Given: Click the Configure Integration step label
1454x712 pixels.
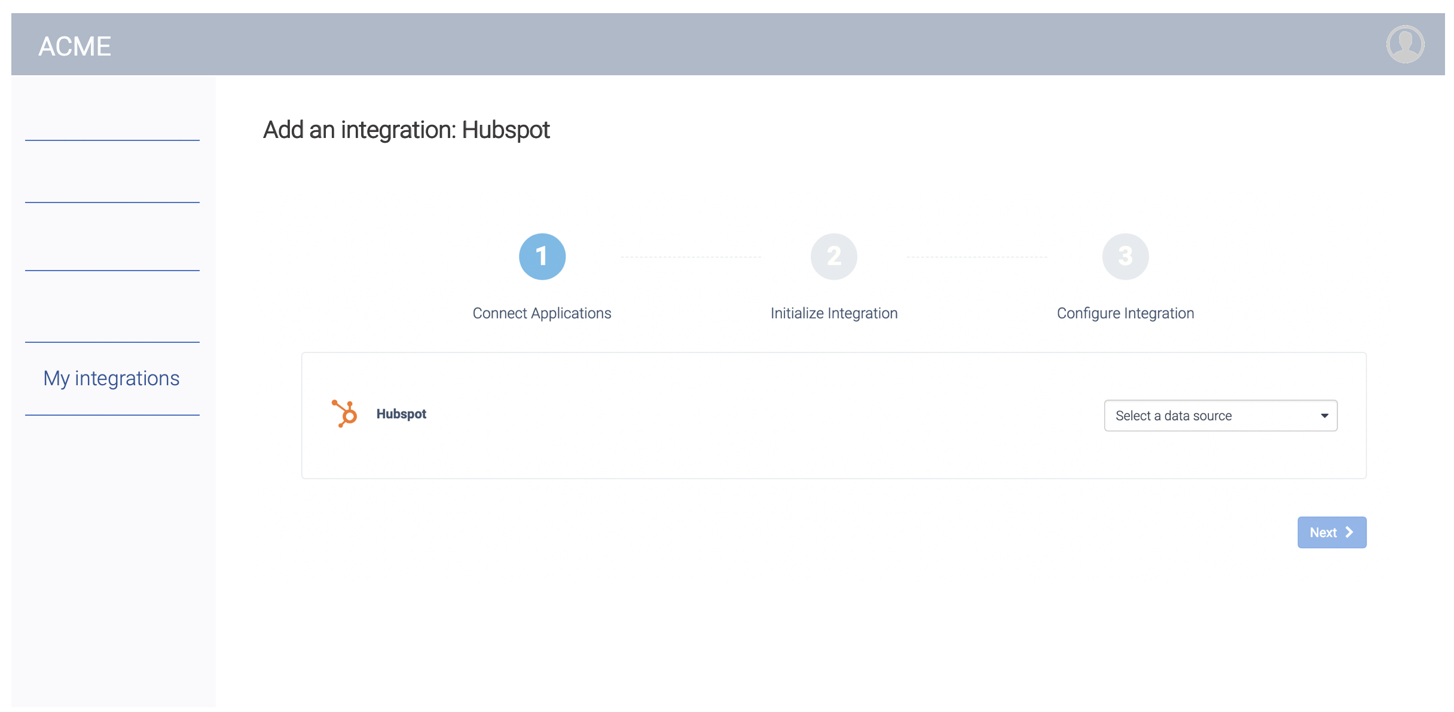Looking at the screenshot, I should 1125,314.
